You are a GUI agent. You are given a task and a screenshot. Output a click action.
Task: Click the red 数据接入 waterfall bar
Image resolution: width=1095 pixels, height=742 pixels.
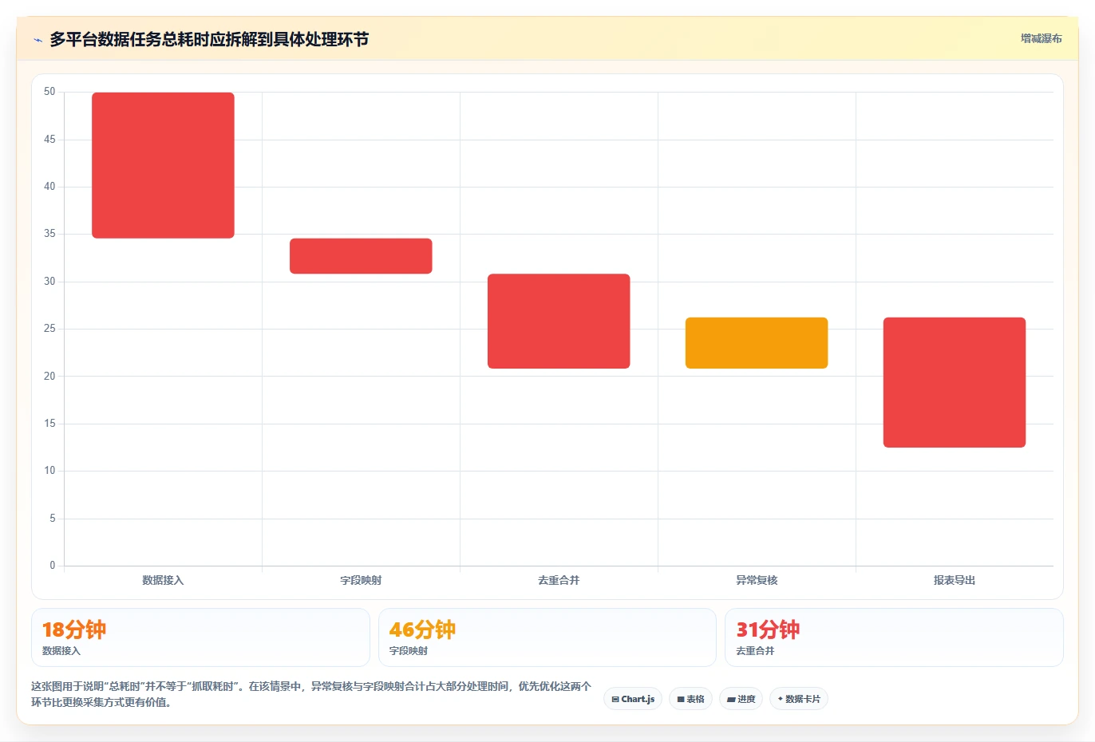tap(163, 165)
